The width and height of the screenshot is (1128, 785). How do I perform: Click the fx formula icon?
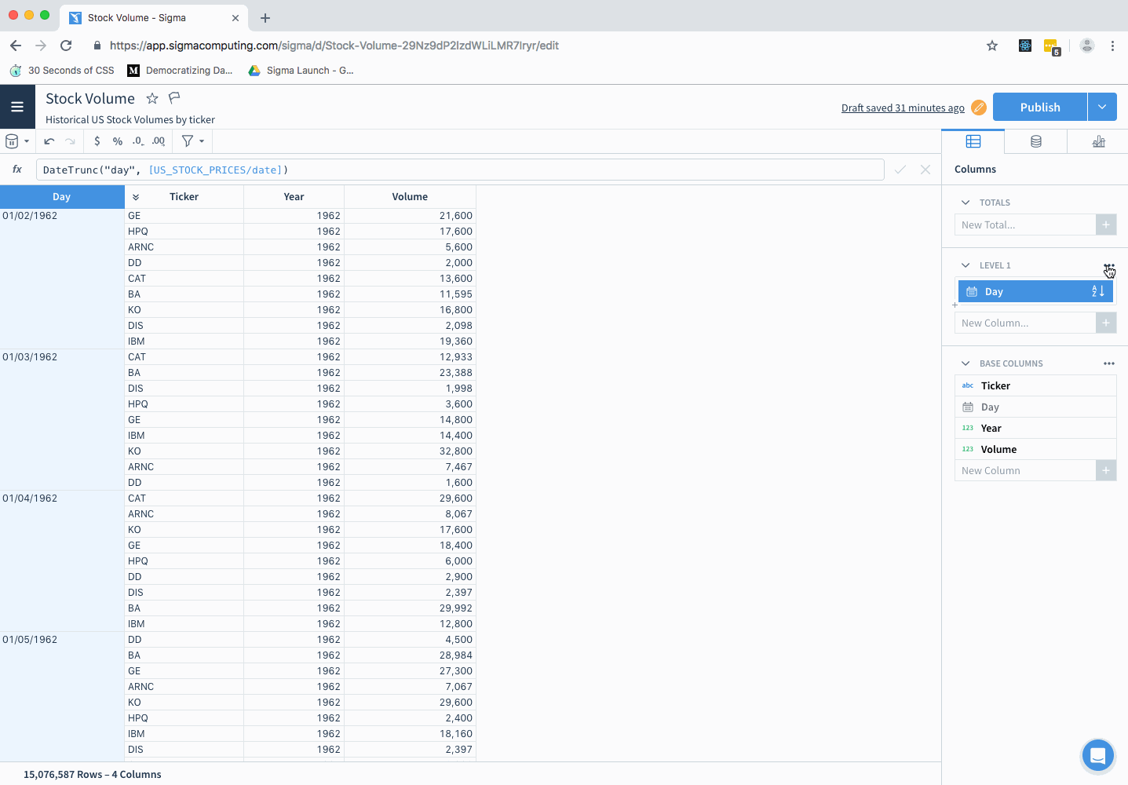point(17,170)
